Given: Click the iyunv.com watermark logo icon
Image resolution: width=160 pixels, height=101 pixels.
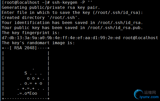Looking at the screenshot, I should pos(139,94).
